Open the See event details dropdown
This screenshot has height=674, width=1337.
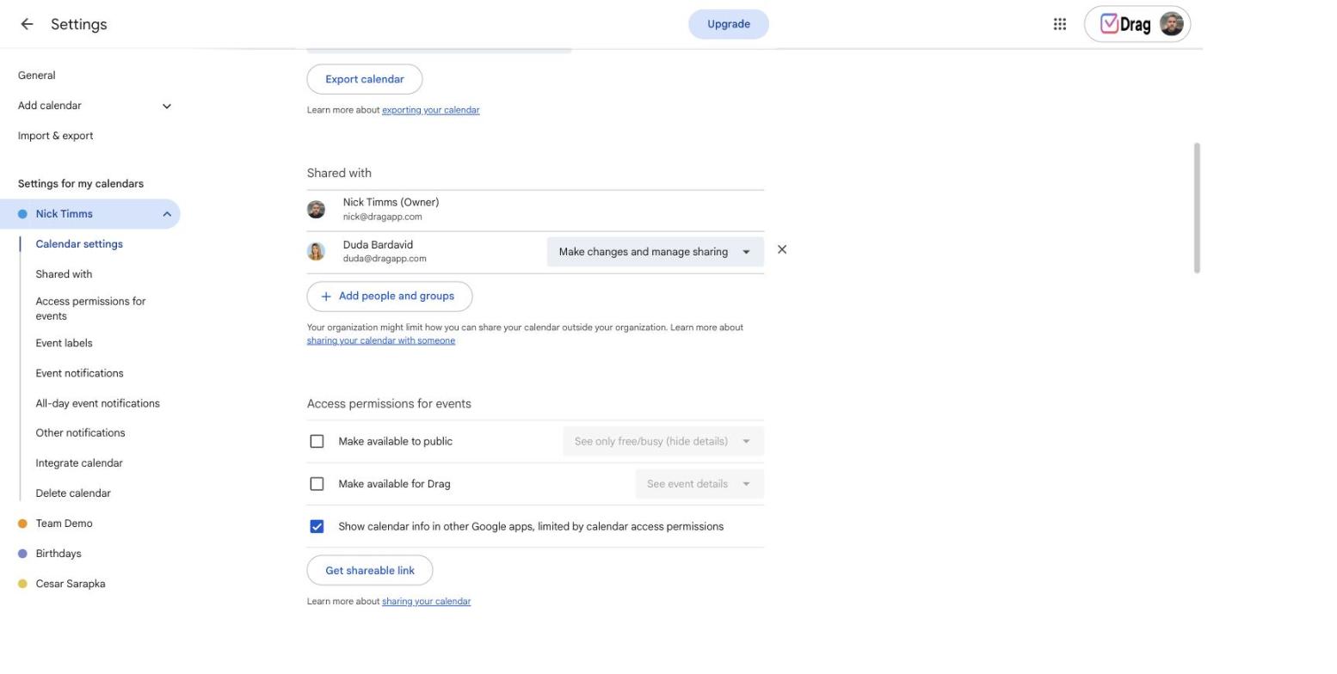pyautogui.click(x=699, y=484)
